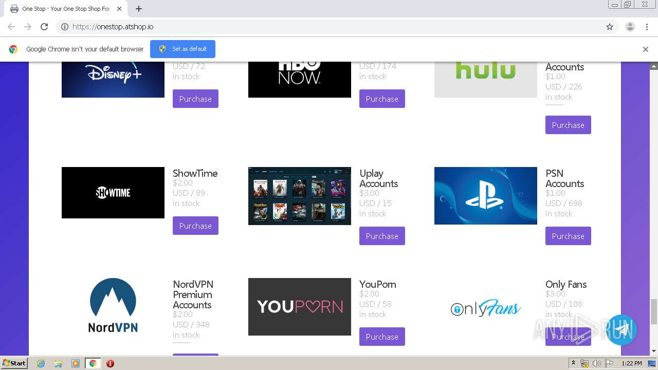
Task: Open the PlayStation product image
Action: point(486,196)
